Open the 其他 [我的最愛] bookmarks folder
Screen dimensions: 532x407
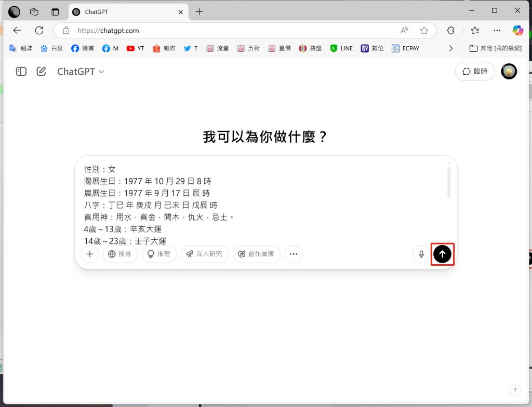point(496,48)
